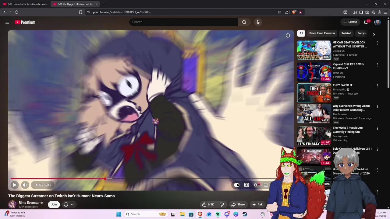Viewport: 390px width, 219px height.
Task: Reload the page
Action: [x=16, y=12]
